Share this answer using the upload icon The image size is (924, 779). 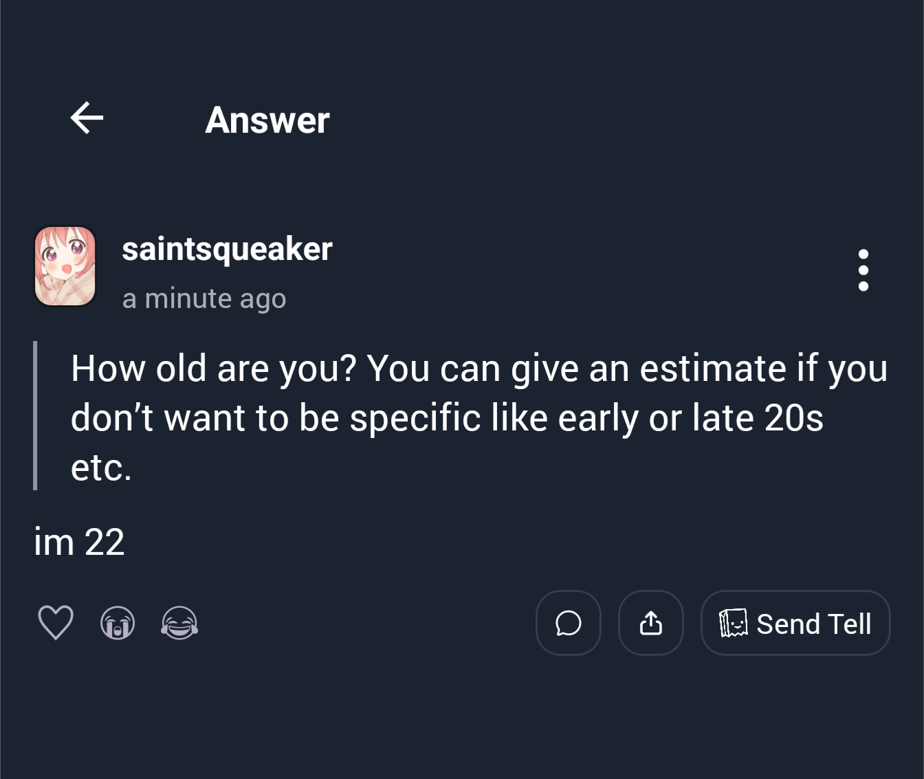[x=651, y=623]
